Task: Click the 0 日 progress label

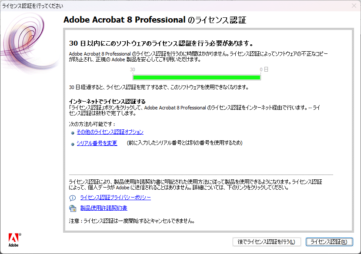Action: pos(264,69)
